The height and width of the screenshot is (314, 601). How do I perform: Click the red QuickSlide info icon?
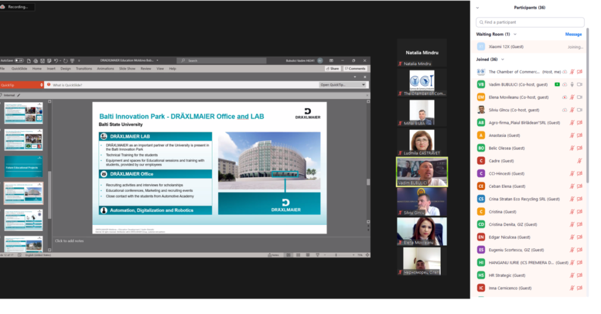(49, 85)
